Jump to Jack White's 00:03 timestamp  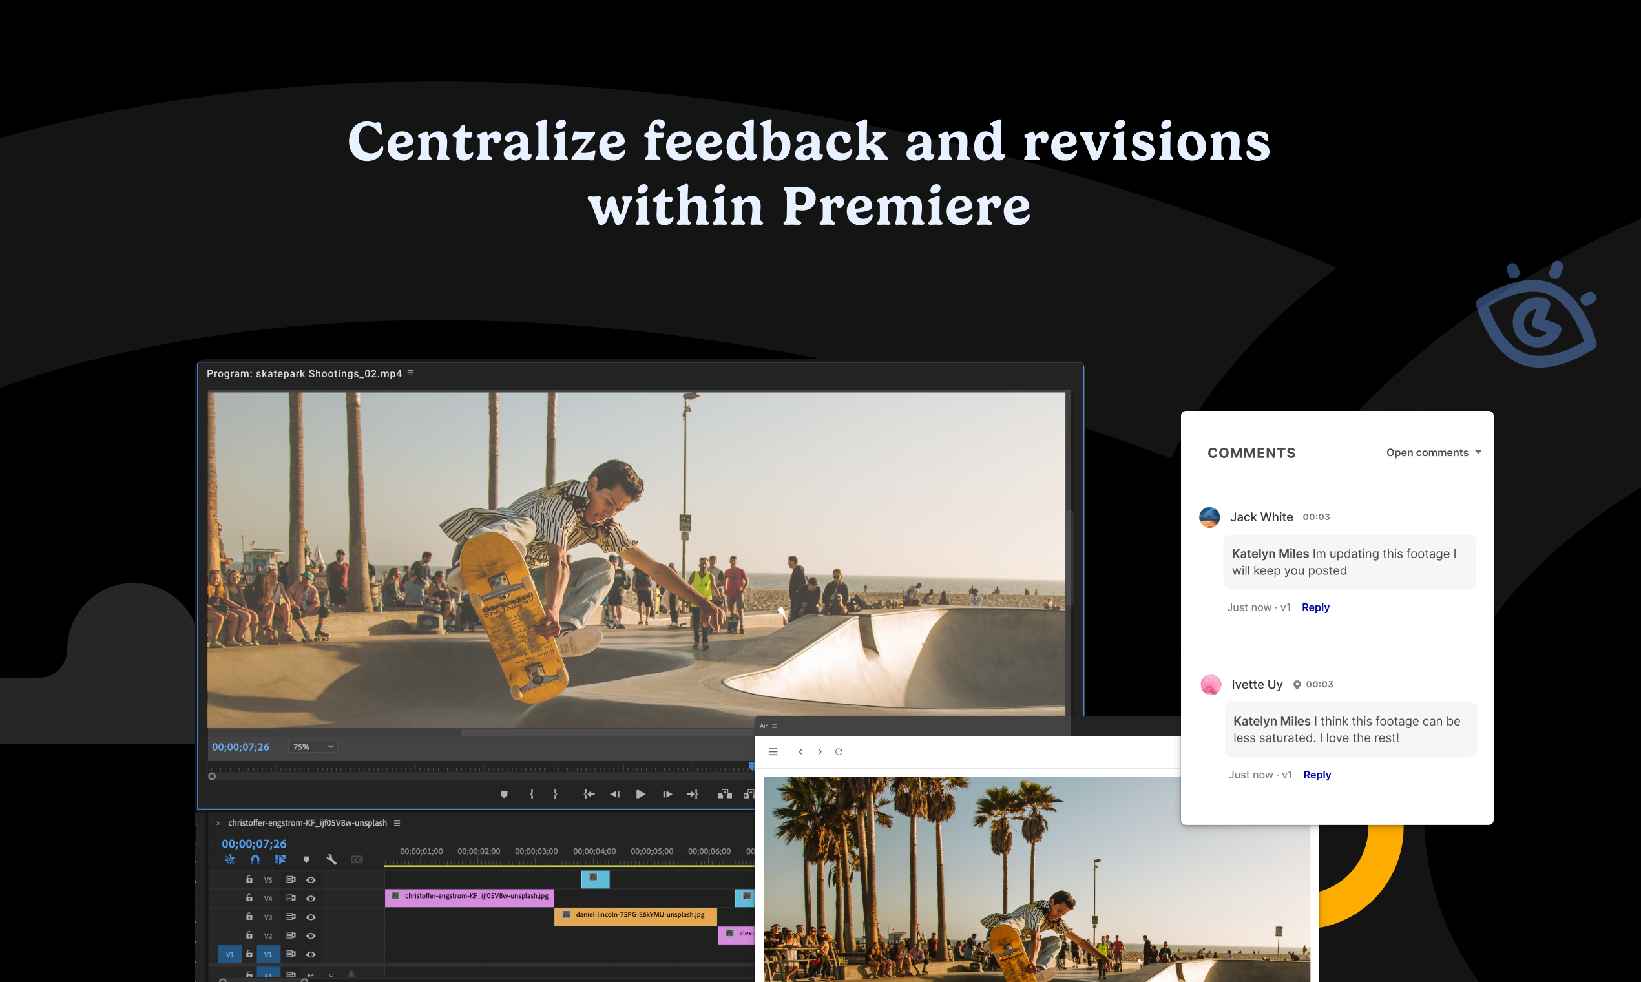click(1316, 517)
